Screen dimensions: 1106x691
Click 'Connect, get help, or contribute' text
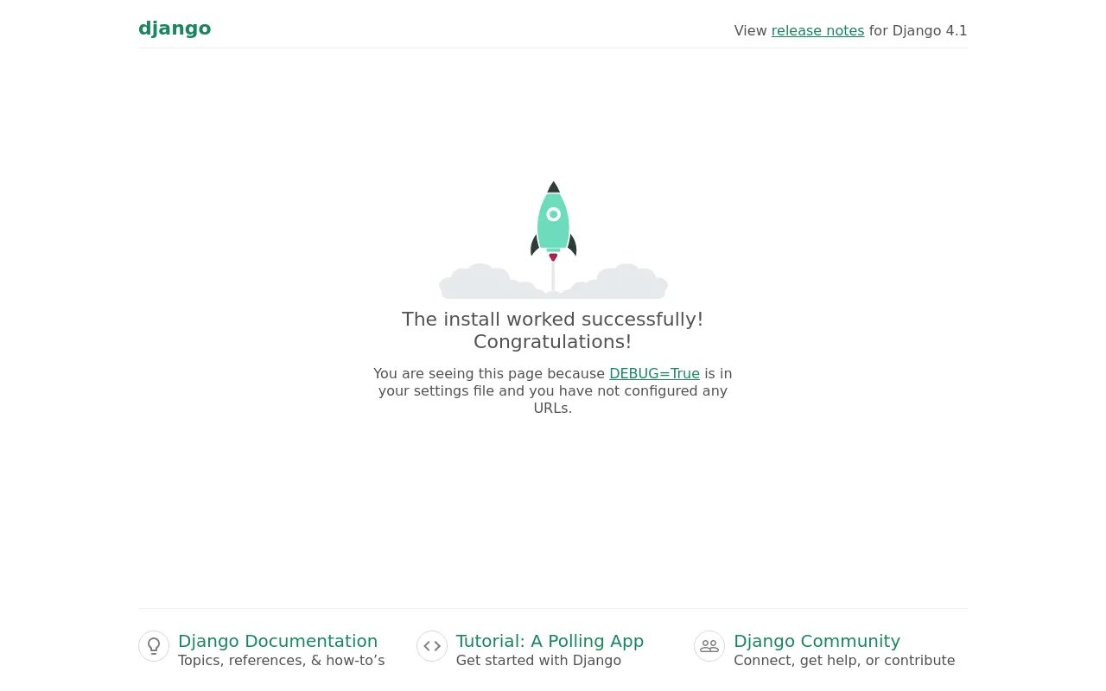(x=844, y=661)
